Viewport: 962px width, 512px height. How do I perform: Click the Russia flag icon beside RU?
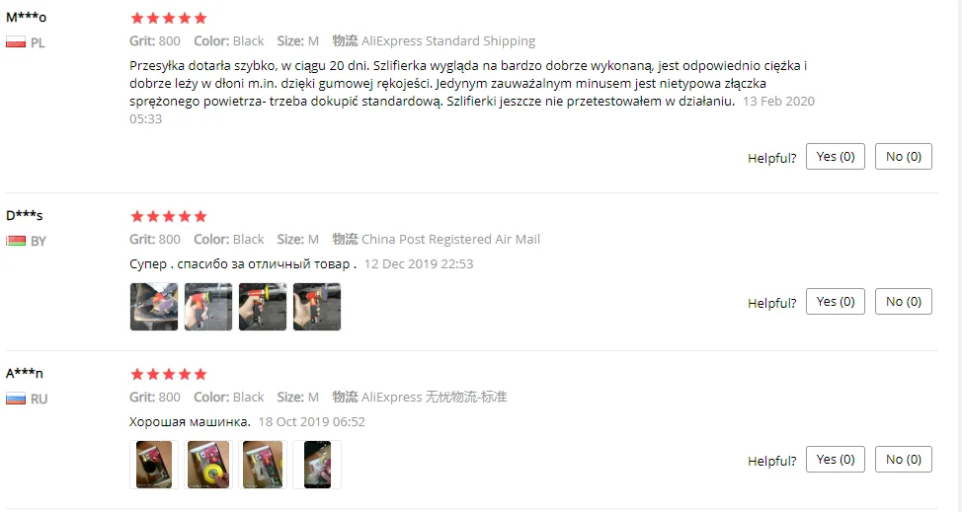(x=16, y=399)
